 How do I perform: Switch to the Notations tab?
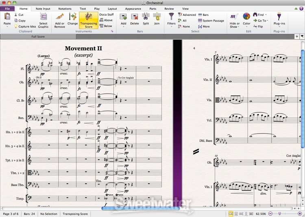click(65, 9)
